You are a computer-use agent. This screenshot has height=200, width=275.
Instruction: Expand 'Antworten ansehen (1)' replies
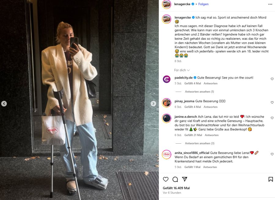tap(200, 92)
